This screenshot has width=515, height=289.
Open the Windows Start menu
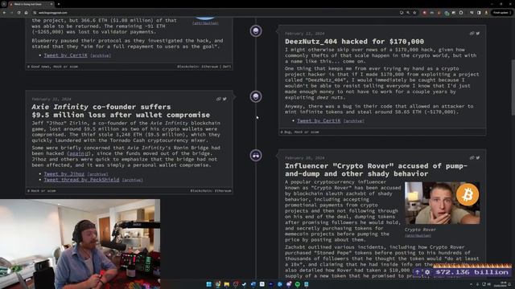click(208, 284)
